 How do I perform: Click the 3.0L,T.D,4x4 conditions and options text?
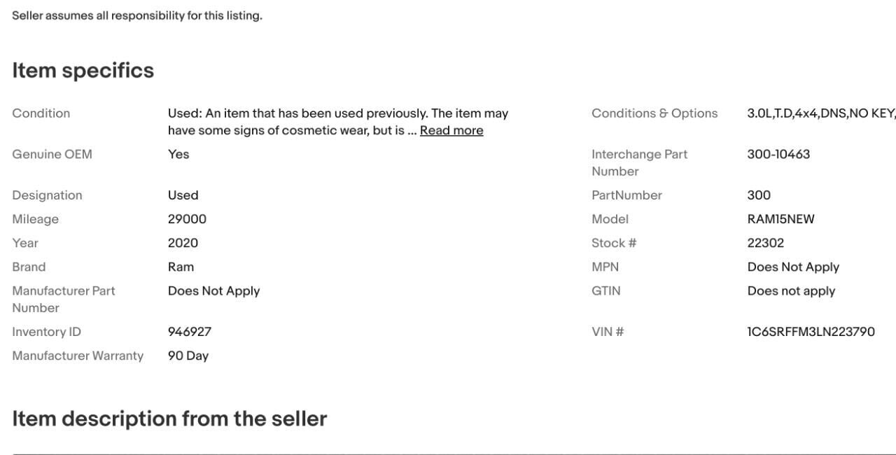820,113
